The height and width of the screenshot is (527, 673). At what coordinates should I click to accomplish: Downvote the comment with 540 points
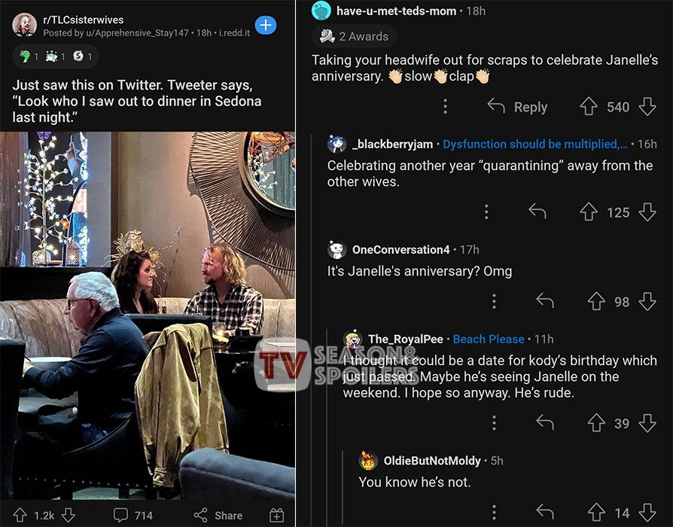[647, 107]
